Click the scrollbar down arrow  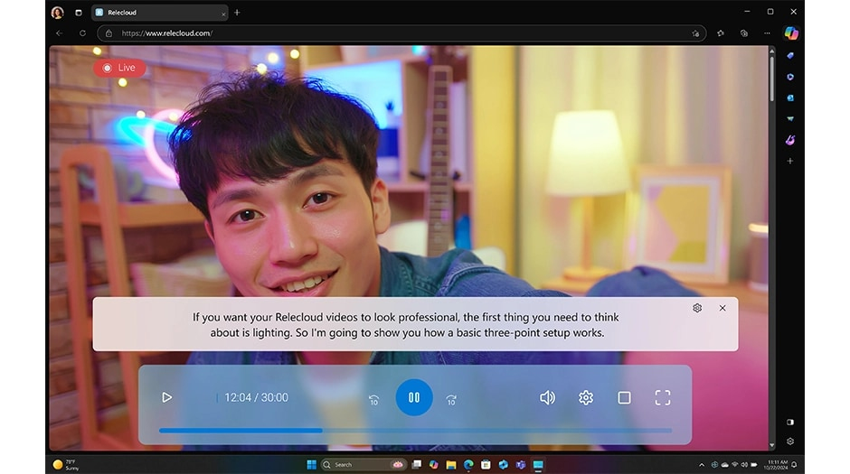tap(772, 445)
